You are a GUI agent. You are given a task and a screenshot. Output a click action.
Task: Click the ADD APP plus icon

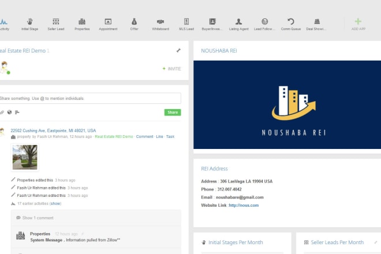pyautogui.click(x=358, y=21)
